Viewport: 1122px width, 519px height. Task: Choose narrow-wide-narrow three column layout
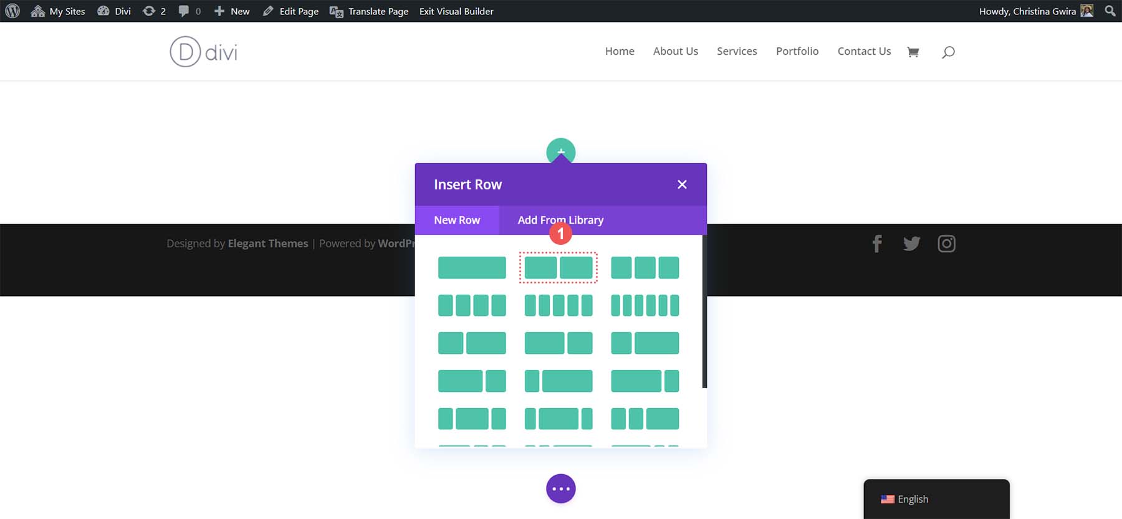pyautogui.click(x=559, y=419)
